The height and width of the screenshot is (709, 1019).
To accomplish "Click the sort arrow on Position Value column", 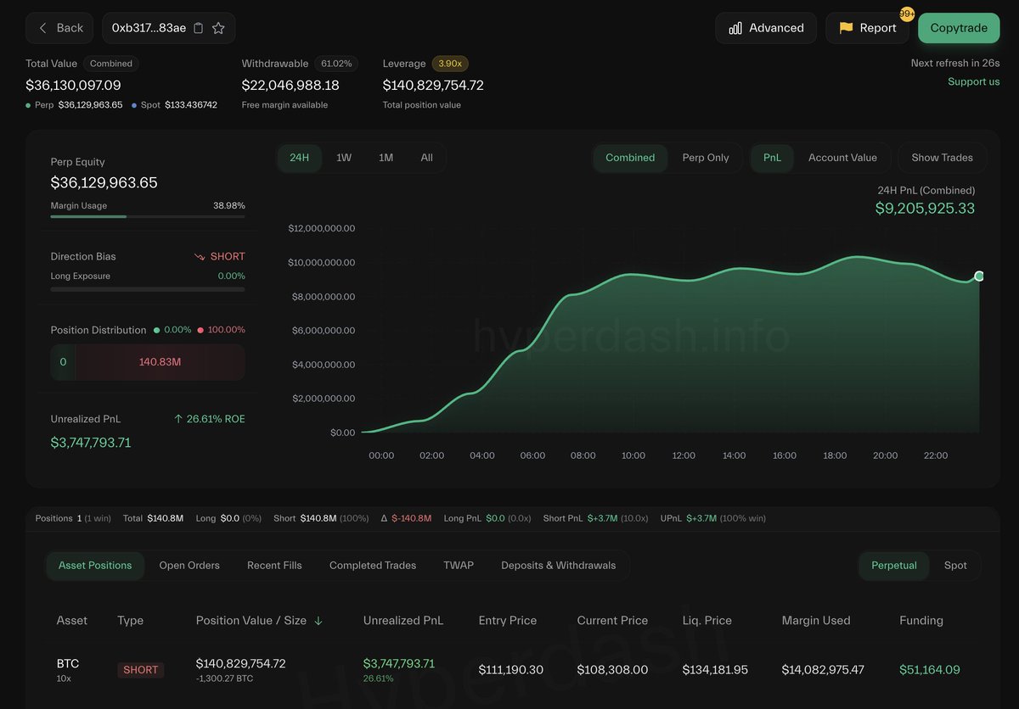I will (x=318, y=620).
